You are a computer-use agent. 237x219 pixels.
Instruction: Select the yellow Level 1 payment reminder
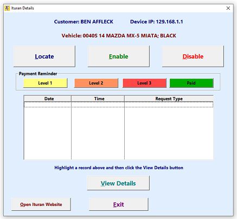point(46,83)
